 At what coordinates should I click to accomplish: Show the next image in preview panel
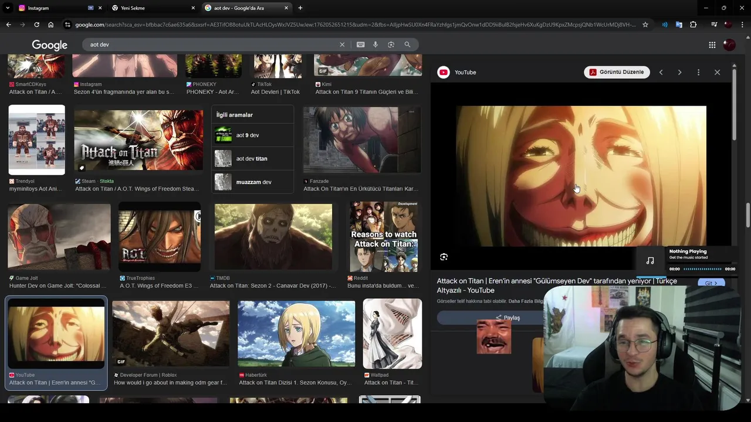click(x=679, y=72)
